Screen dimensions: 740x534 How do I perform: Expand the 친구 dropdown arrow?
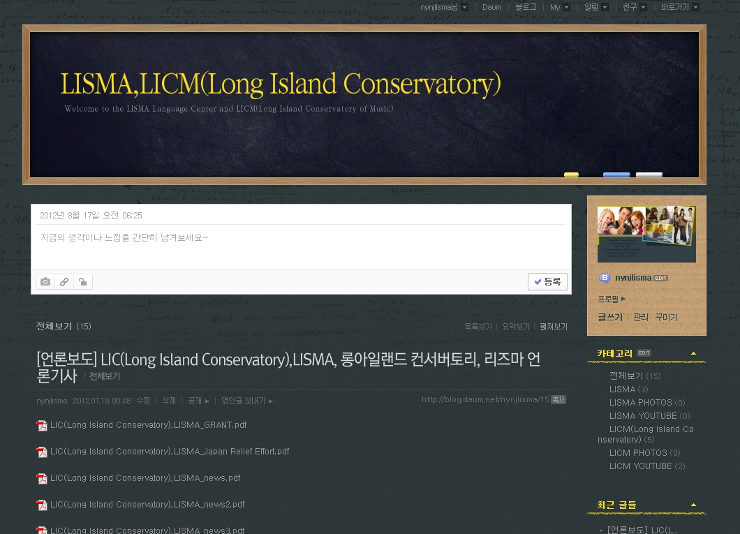[x=643, y=7]
